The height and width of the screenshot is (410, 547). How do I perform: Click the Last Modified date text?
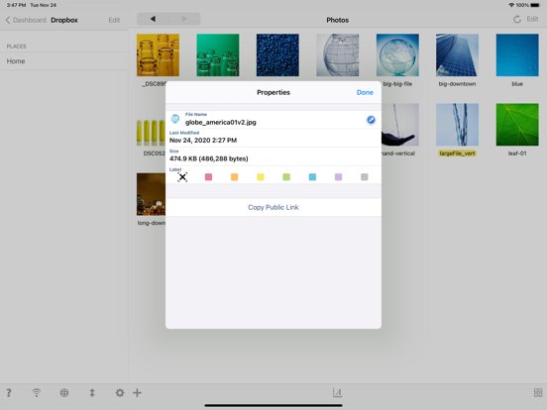(203, 141)
